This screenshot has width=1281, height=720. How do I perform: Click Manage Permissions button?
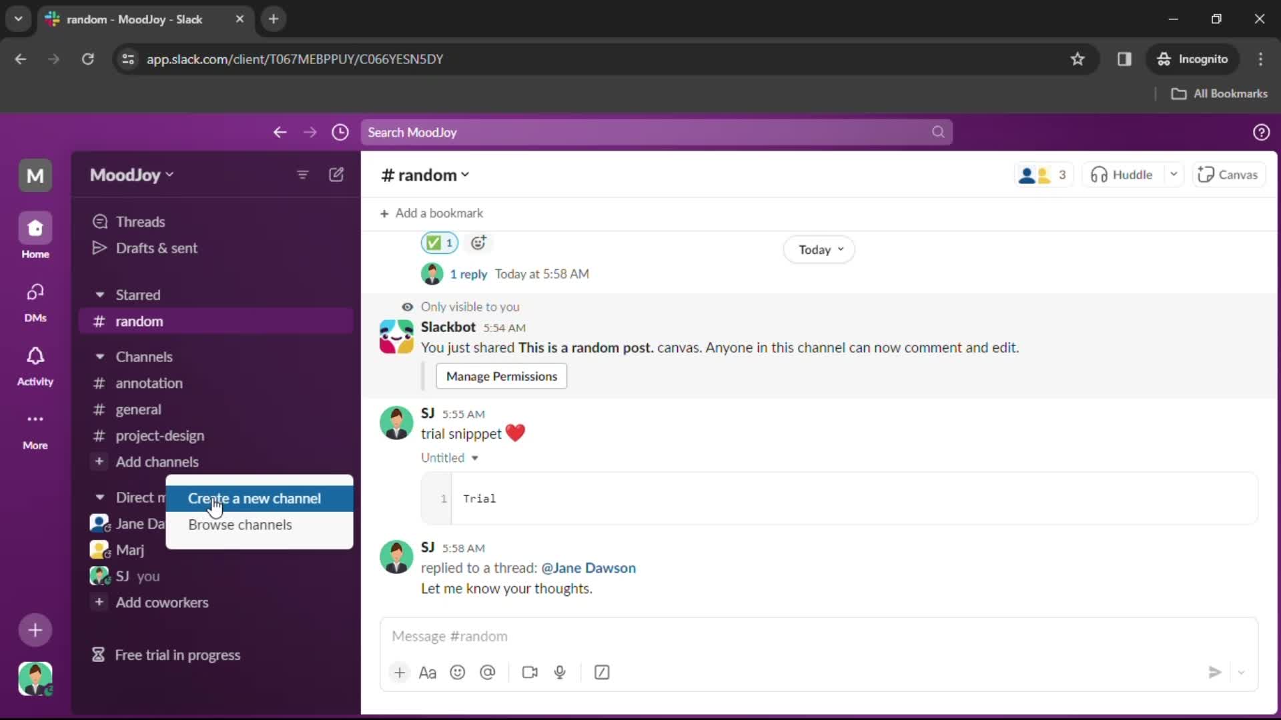click(502, 375)
